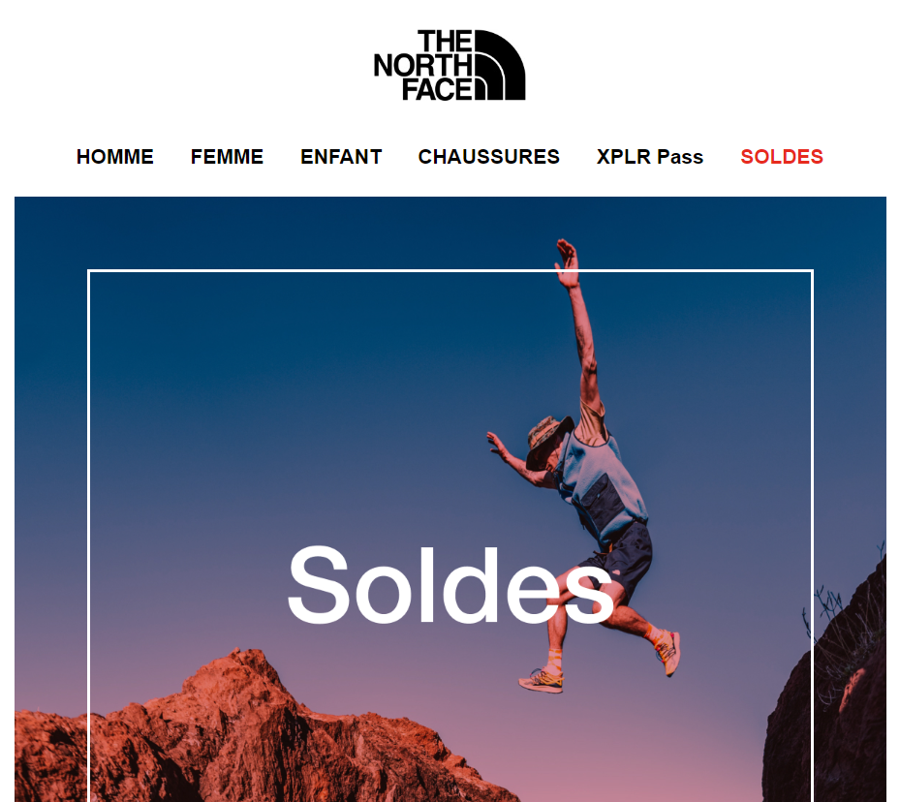Click the word NORTH in the logo
This screenshot has width=900, height=802.
tap(422, 66)
